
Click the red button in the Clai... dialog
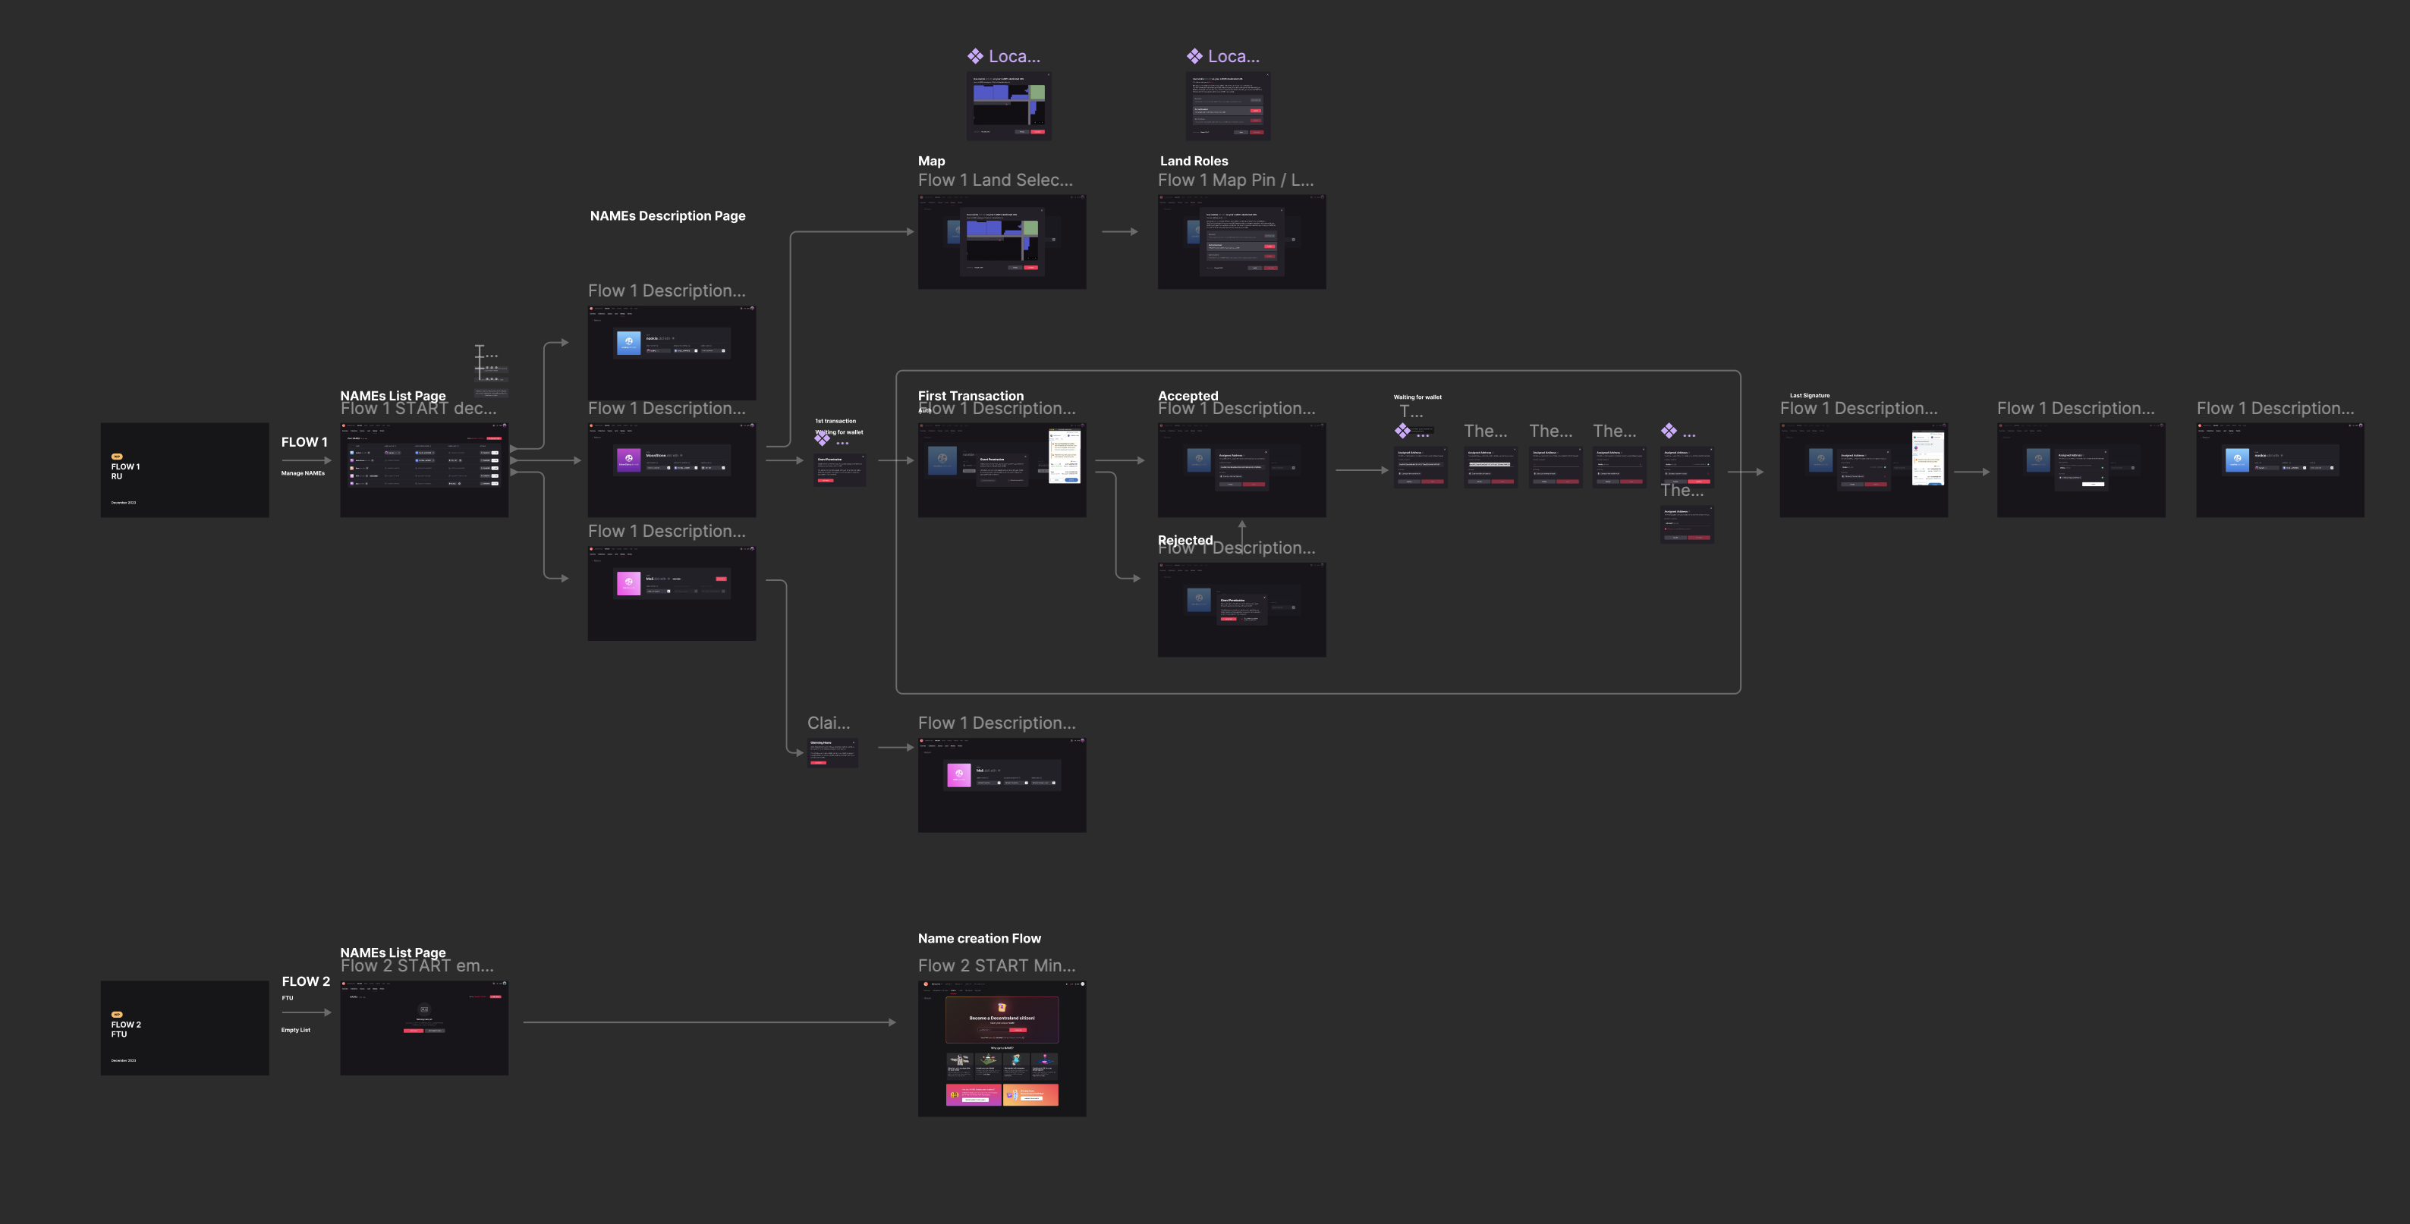pyautogui.click(x=819, y=763)
